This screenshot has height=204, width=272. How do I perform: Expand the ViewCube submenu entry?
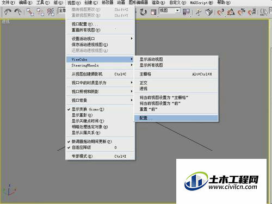pos(100,59)
